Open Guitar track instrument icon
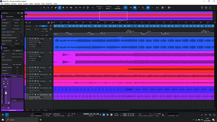 [50, 53]
